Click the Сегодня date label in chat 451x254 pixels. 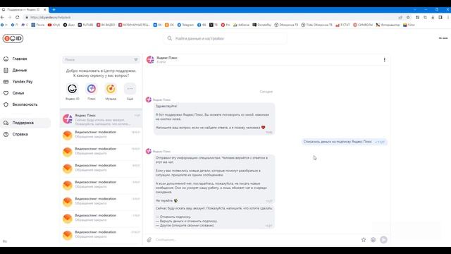click(266, 92)
